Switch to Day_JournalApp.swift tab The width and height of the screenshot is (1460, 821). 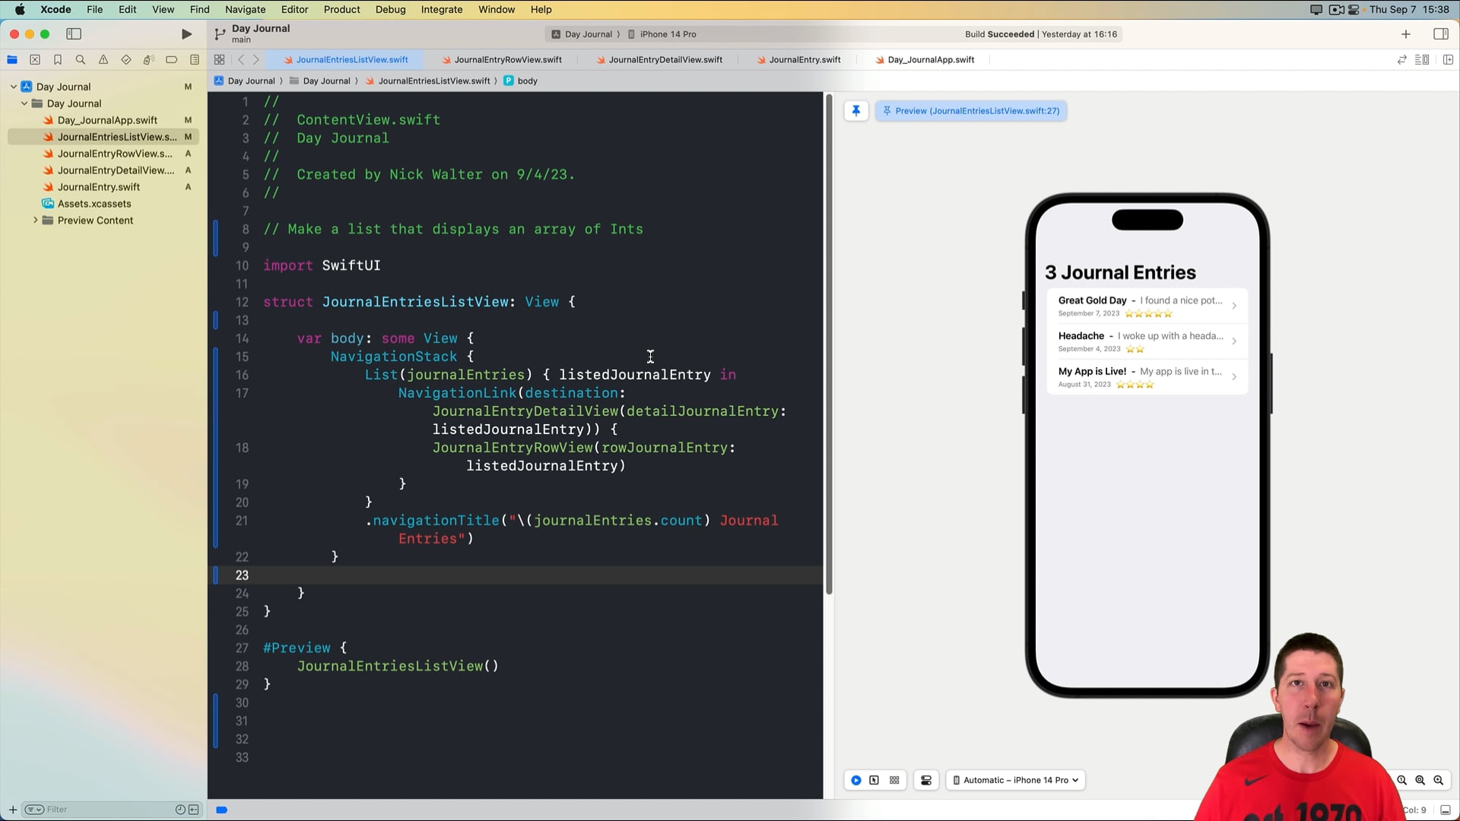coord(925,59)
